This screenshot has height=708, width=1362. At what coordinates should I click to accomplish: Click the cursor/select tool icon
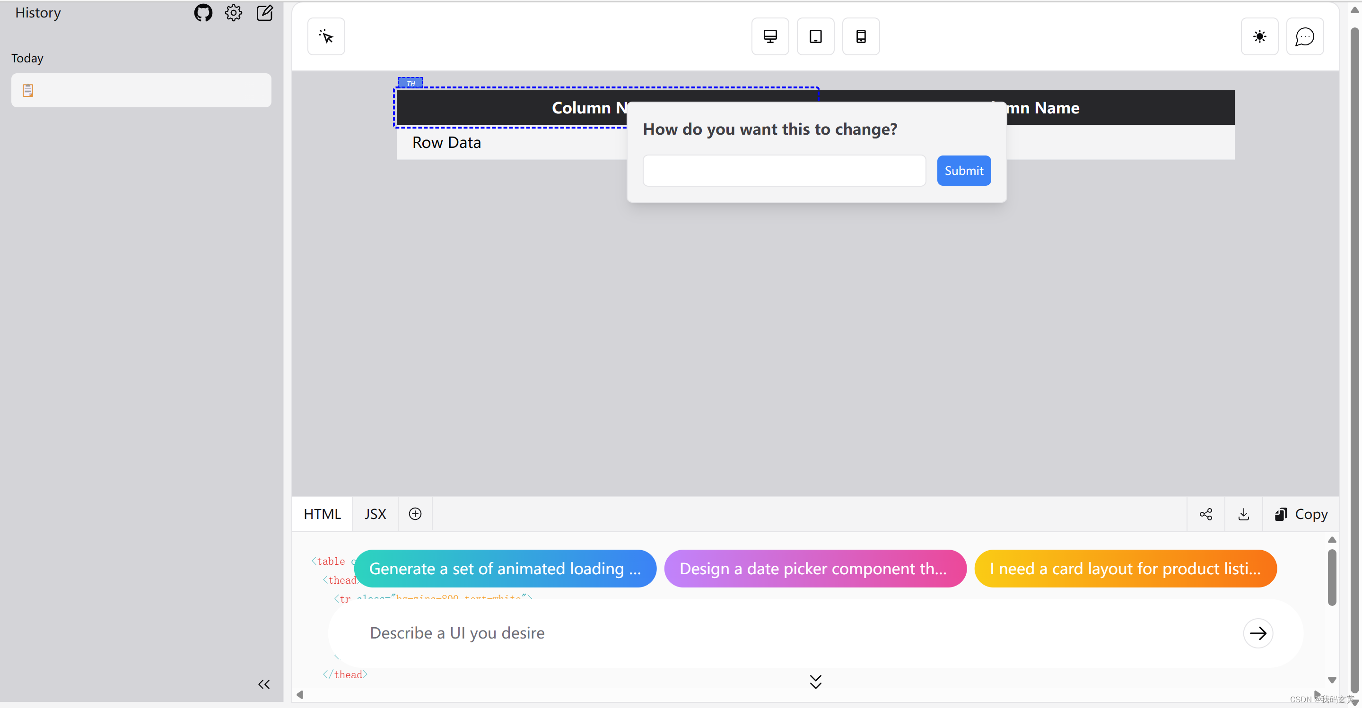[326, 36]
